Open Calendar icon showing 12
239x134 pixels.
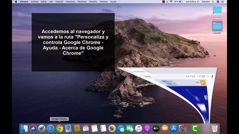coord(86,128)
